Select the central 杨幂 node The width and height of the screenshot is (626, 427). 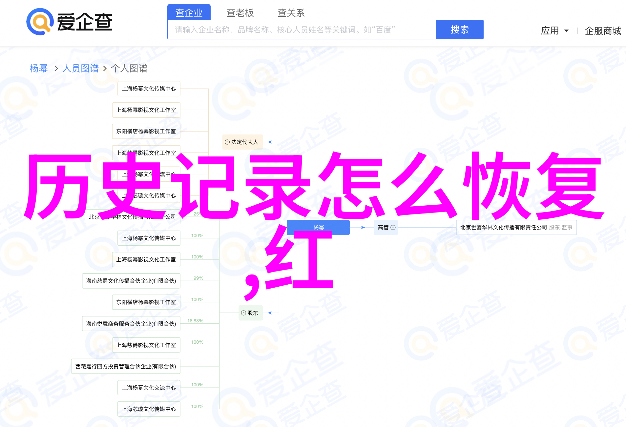[318, 227]
